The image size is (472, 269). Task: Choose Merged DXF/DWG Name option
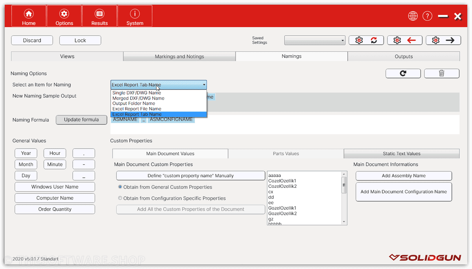click(159, 98)
